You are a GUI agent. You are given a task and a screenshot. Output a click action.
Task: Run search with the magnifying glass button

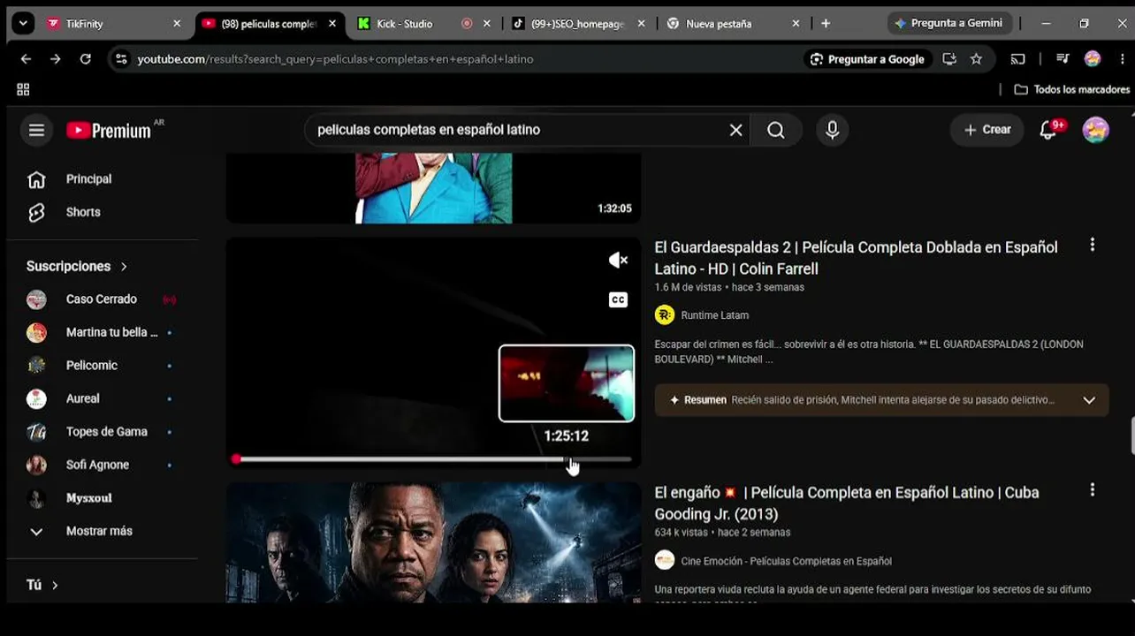[x=775, y=130]
